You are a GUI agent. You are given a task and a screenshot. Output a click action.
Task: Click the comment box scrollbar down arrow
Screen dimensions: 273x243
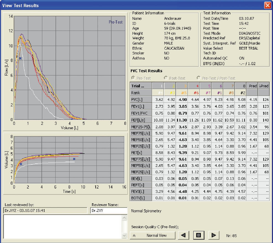(x=124, y=236)
